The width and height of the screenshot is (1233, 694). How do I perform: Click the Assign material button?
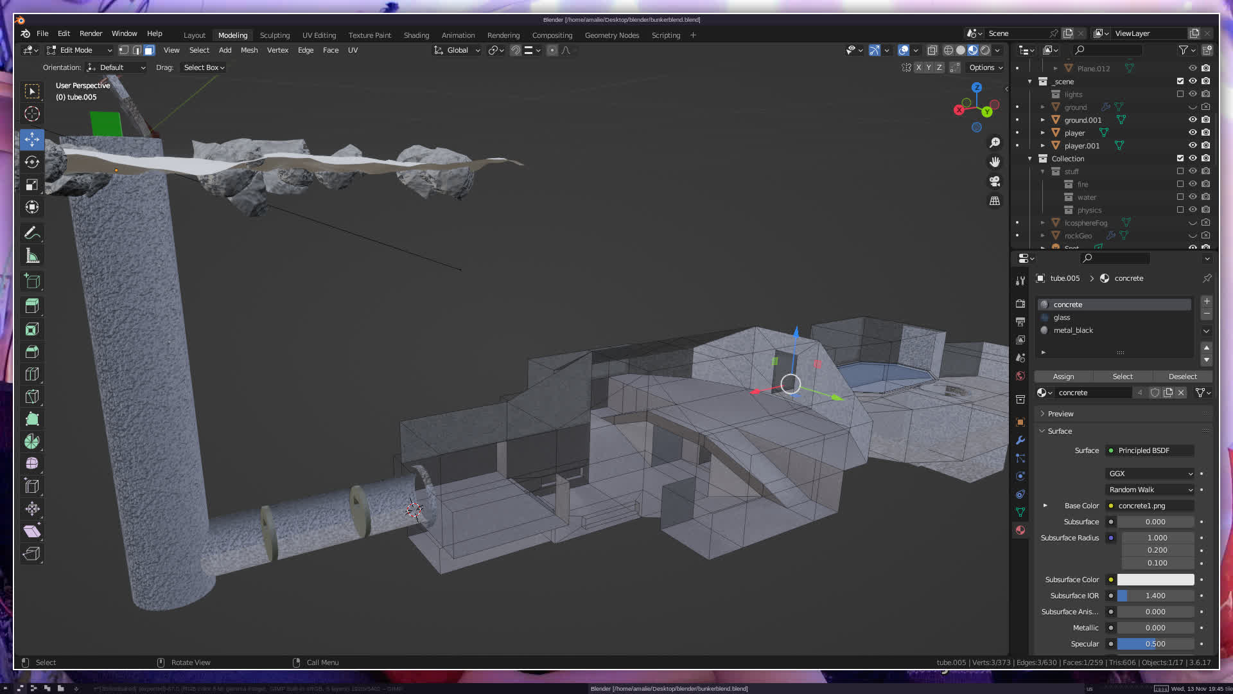pyautogui.click(x=1063, y=377)
